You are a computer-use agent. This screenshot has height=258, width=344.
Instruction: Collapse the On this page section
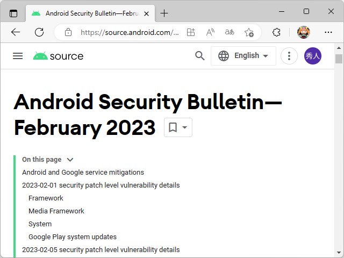pyautogui.click(x=70, y=160)
